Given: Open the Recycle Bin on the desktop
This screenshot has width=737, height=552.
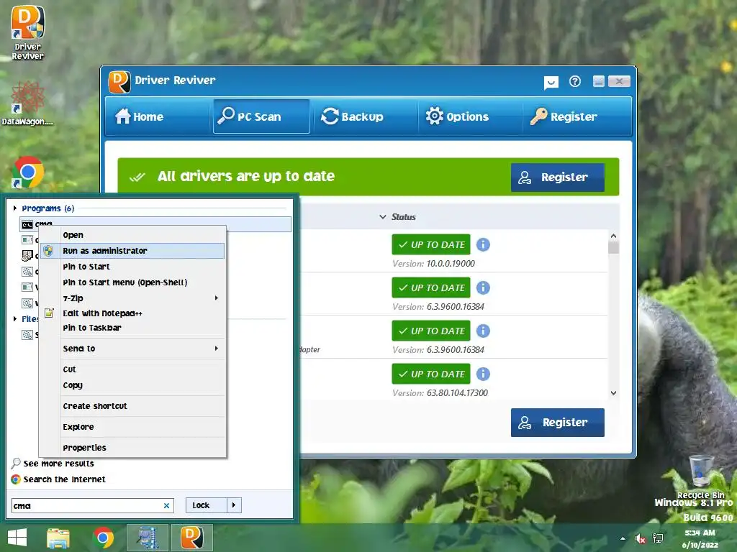Looking at the screenshot, I should click(x=701, y=477).
